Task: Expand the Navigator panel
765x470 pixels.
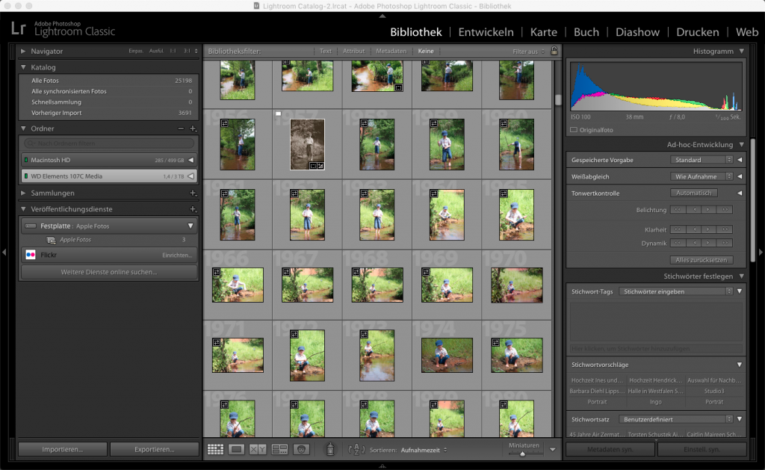Action: pos(23,51)
